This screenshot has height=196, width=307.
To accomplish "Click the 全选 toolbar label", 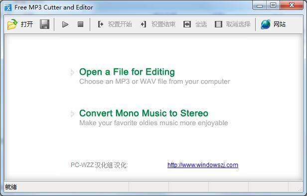I will pos(201,24).
